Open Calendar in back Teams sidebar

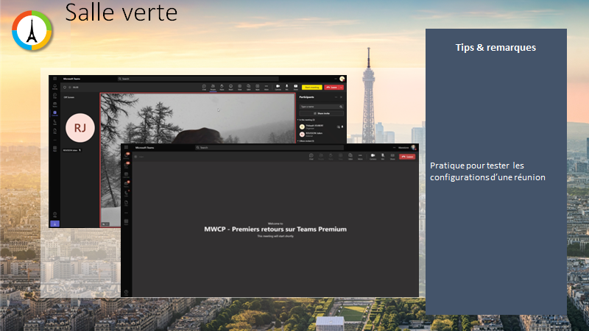(x=54, y=113)
